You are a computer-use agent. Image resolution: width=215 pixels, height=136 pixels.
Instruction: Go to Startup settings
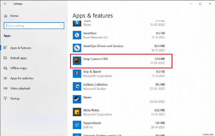15,98
